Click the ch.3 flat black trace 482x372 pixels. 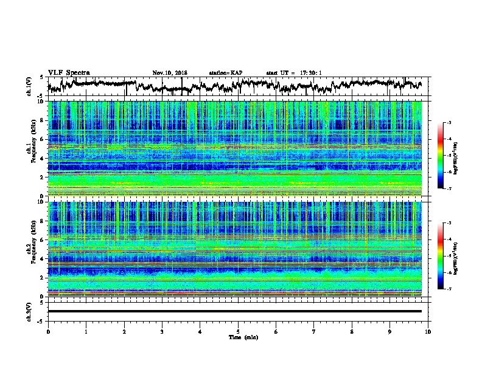click(x=234, y=311)
